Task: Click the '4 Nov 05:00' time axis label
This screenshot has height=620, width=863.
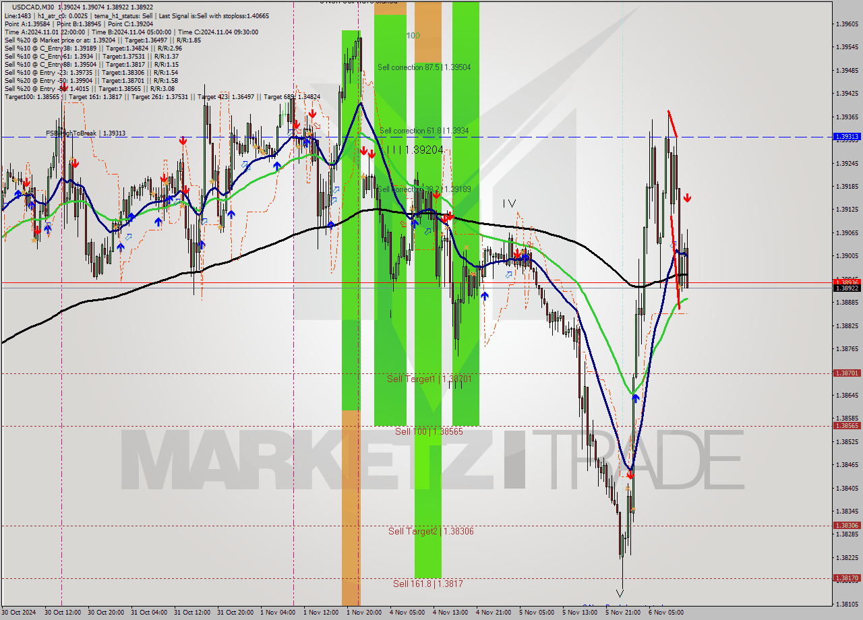Action: coord(407,613)
